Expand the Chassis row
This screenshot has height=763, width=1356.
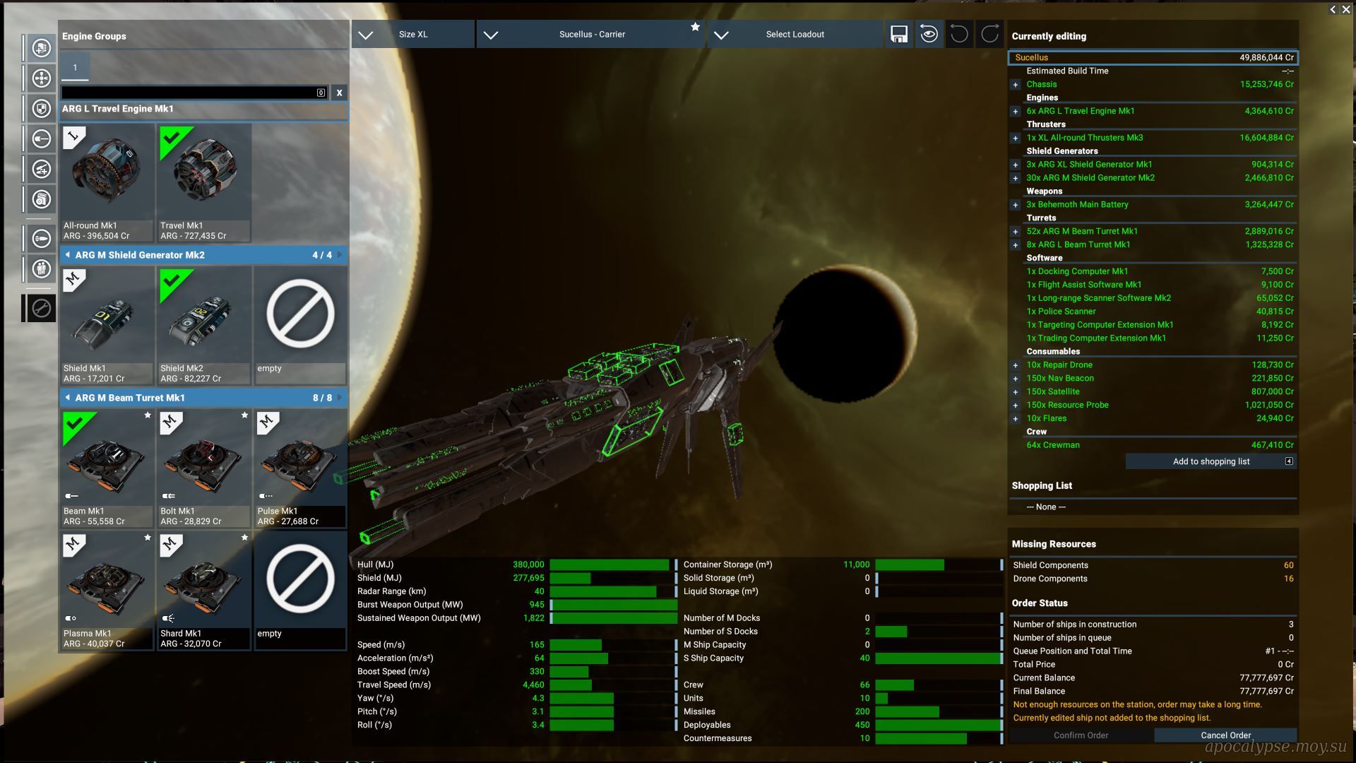(1016, 85)
